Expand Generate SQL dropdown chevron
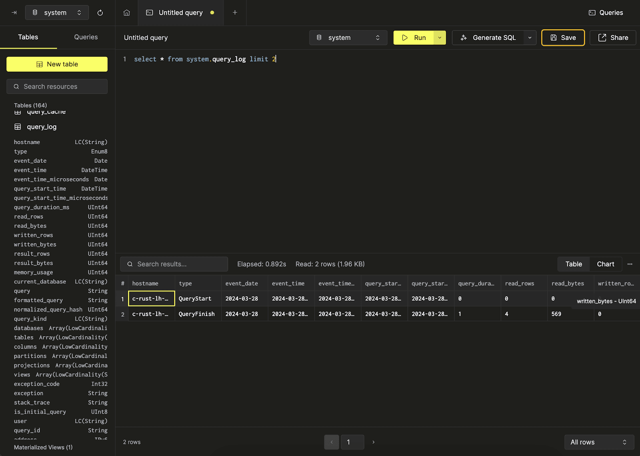 click(530, 38)
